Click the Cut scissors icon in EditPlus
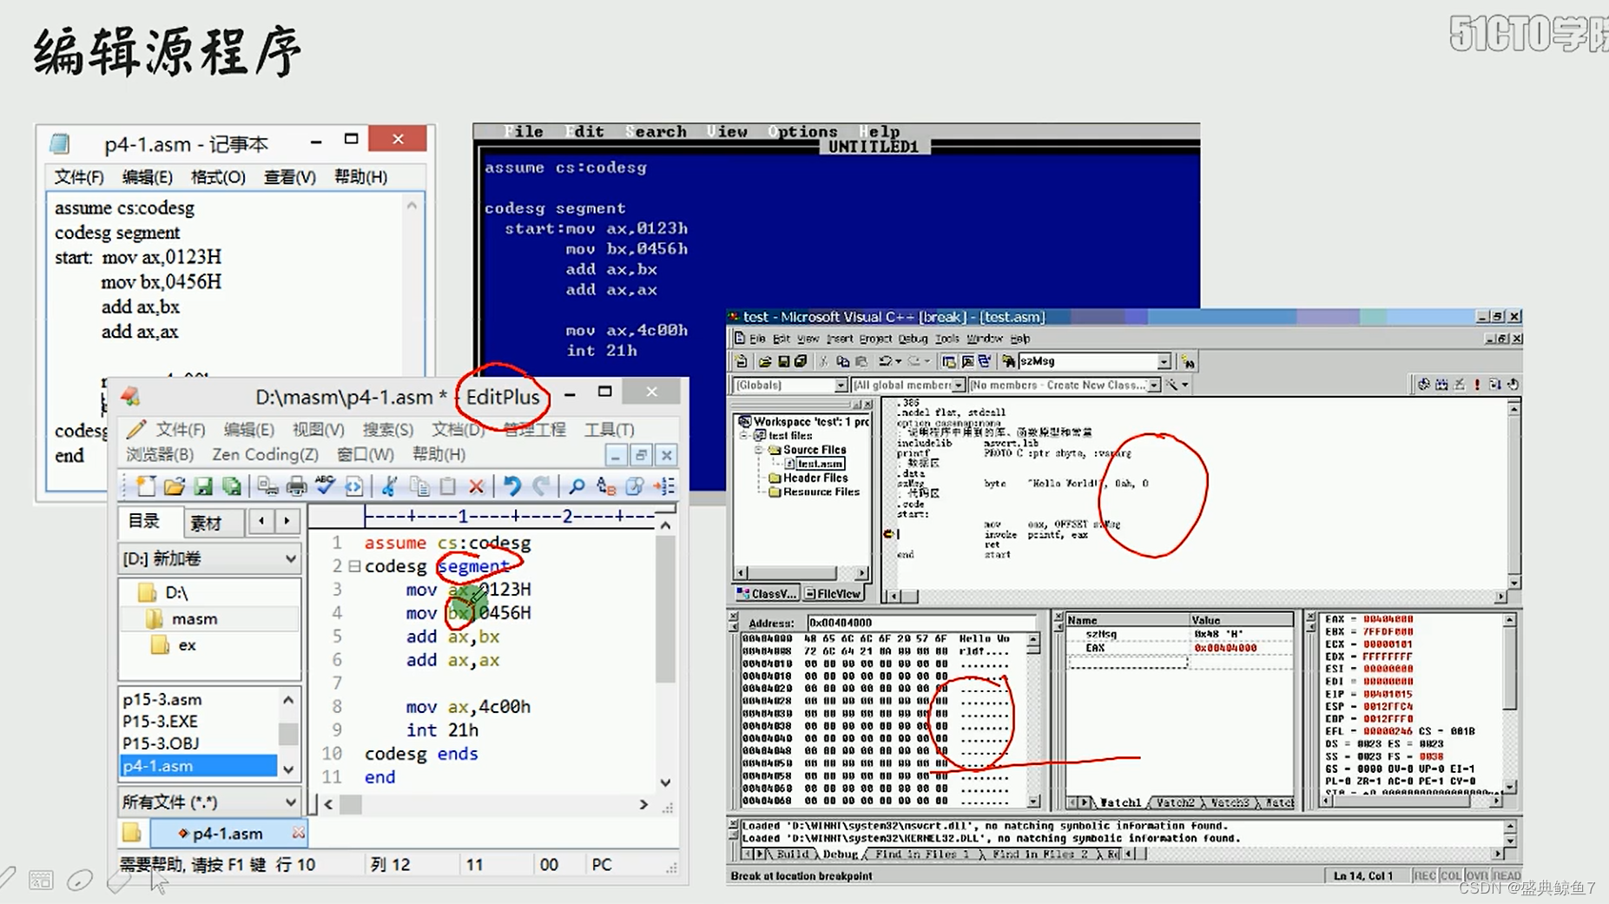 coord(390,486)
